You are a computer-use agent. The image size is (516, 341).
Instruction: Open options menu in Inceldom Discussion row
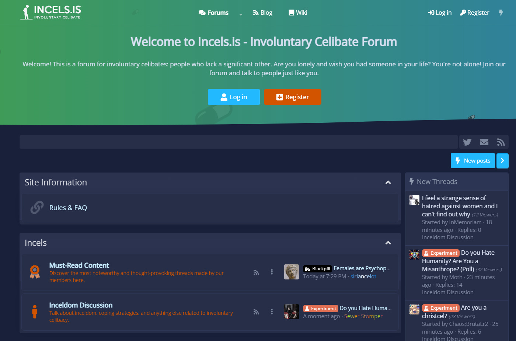coord(272,312)
